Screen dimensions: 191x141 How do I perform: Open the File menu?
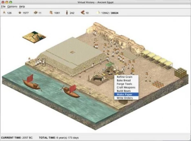pos(3,7)
